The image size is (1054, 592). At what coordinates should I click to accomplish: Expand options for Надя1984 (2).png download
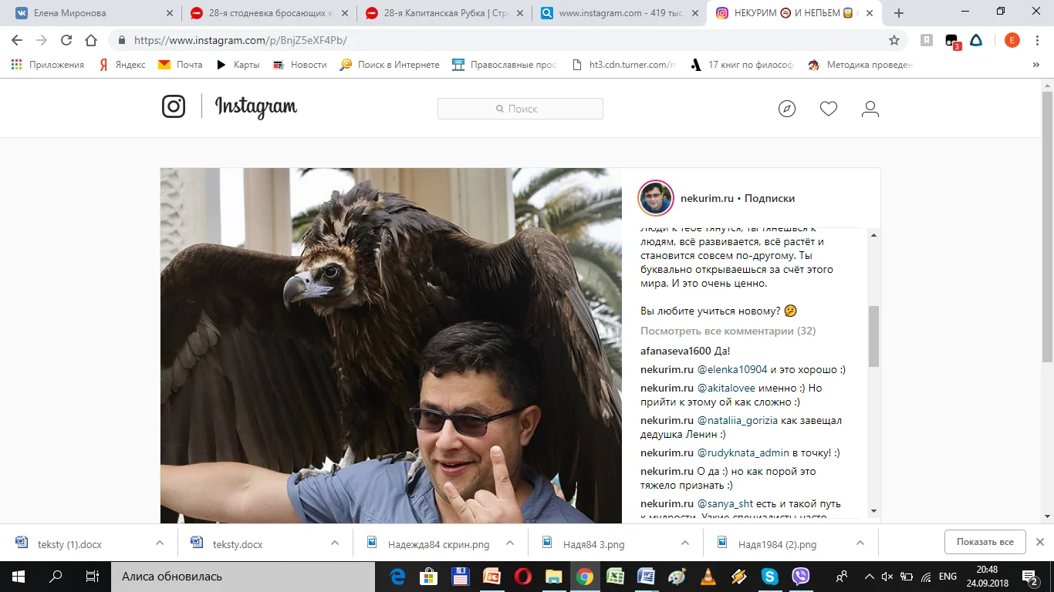coord(860,543)
